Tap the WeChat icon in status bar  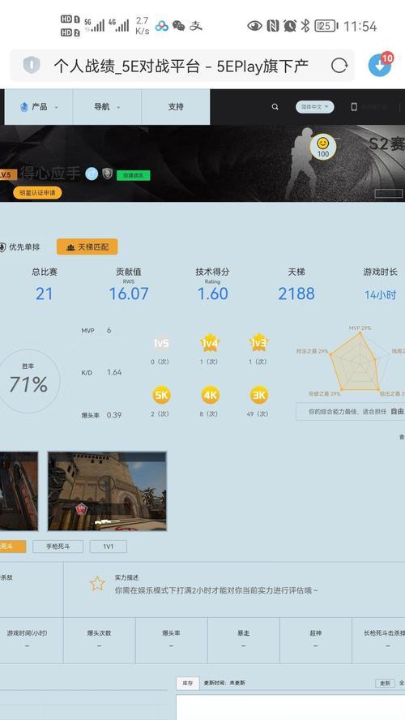tap(178, 26)
